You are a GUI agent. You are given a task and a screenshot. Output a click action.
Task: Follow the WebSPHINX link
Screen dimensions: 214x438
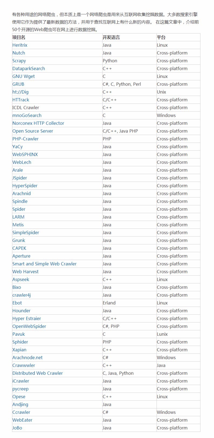click(25, 154)
